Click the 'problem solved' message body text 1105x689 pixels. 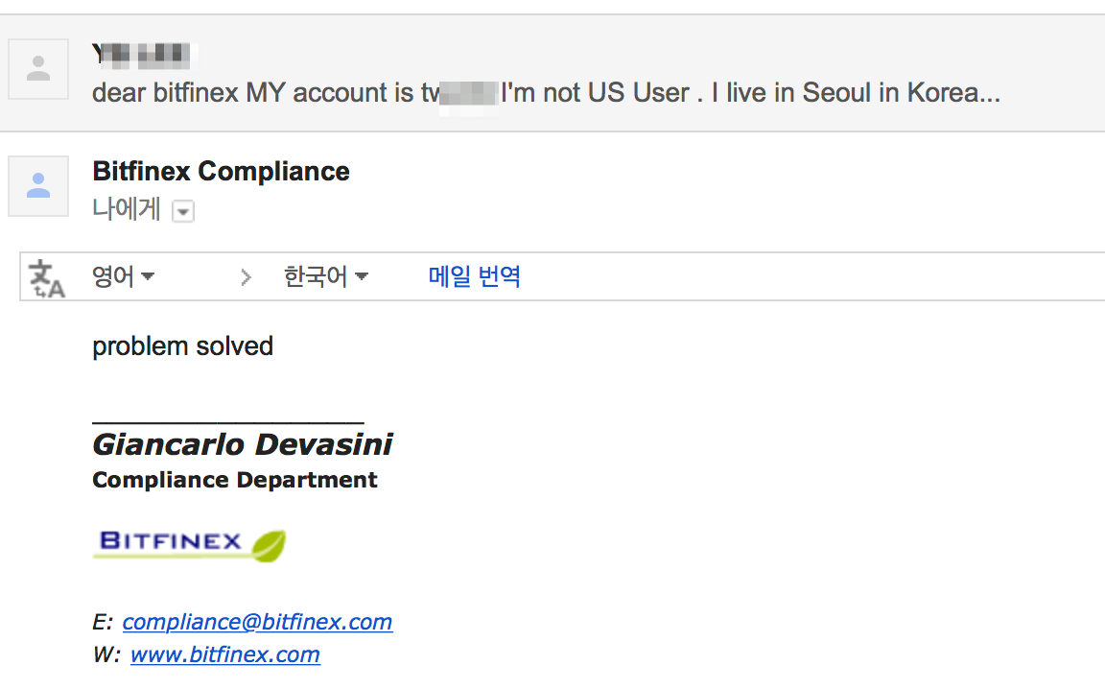[182, 346]
